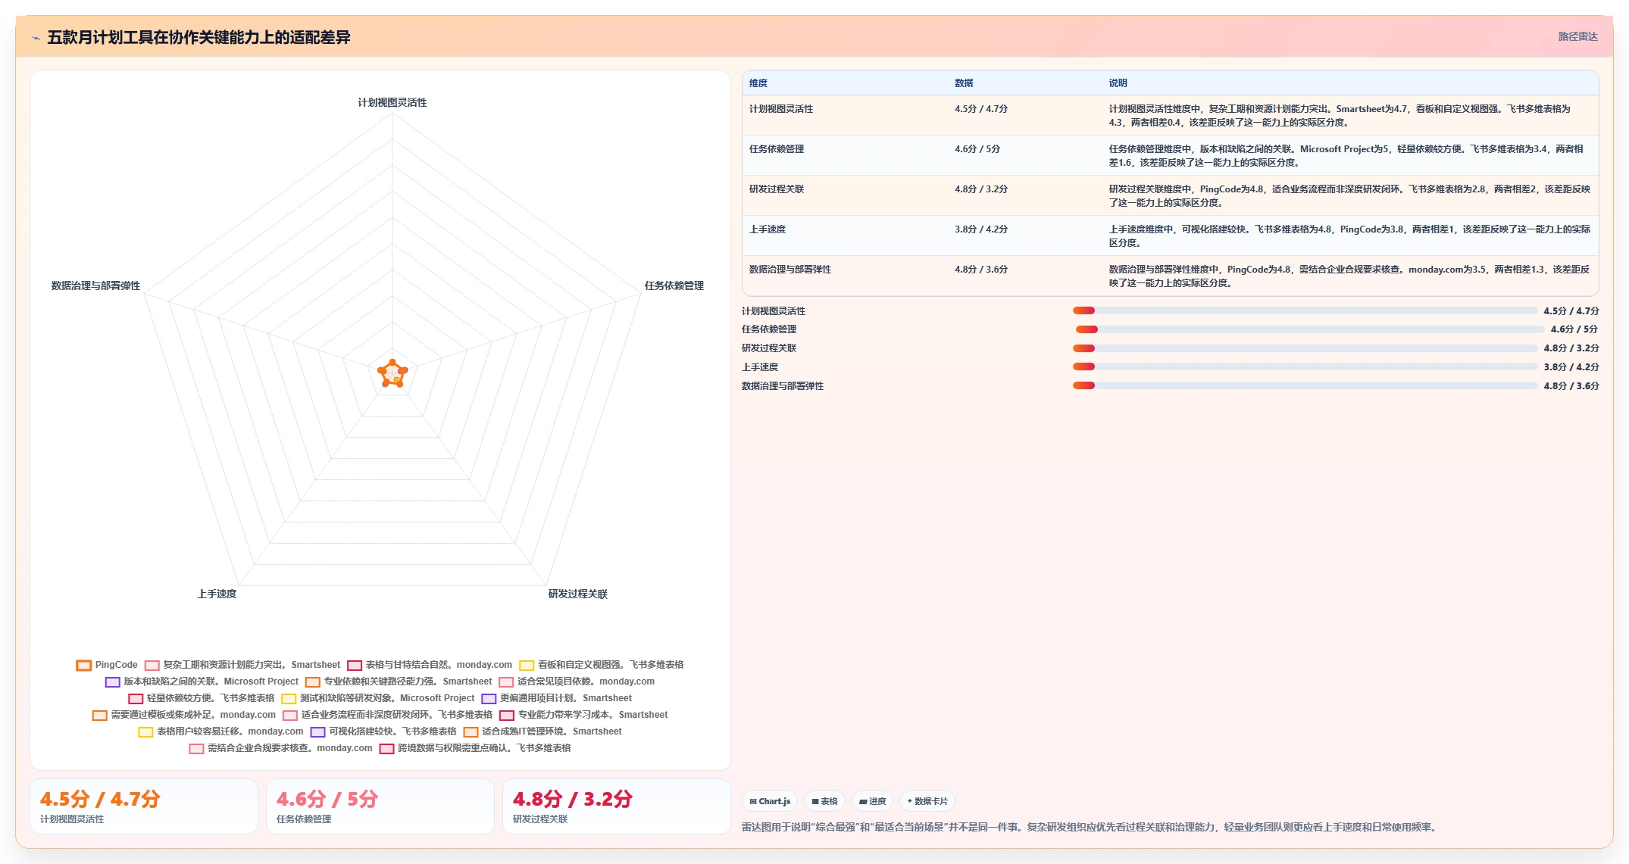The image size is (1629, 864).
Task: Select the 上手速度 table row name
Action: tap(768, 229)
